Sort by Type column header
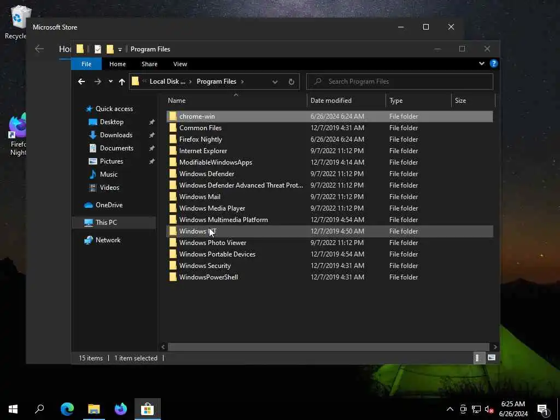The width and height of the screenshot is (560, 420). 418,101
